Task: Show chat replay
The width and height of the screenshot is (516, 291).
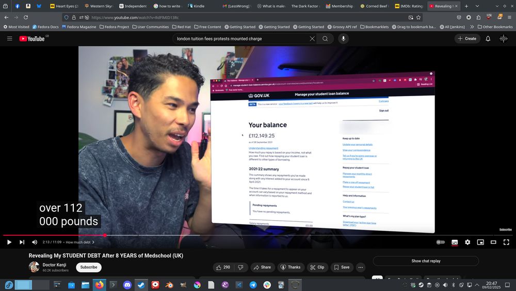Action: pos(426,261)
